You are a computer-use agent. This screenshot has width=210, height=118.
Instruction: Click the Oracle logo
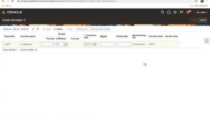14,12
